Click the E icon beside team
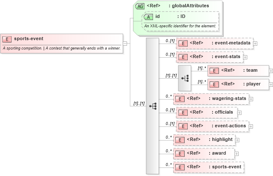273x176 pixels. pos(214,71)
